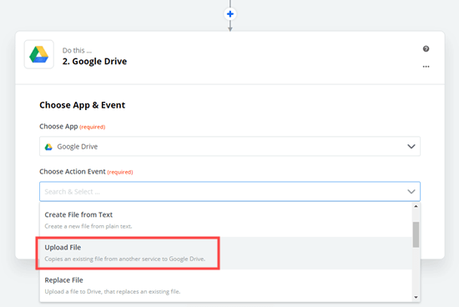Collapse the Choose Action Event chevron

point(411,192)
